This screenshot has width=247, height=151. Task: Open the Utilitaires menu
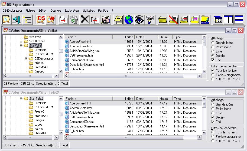[x=89, y=11]
